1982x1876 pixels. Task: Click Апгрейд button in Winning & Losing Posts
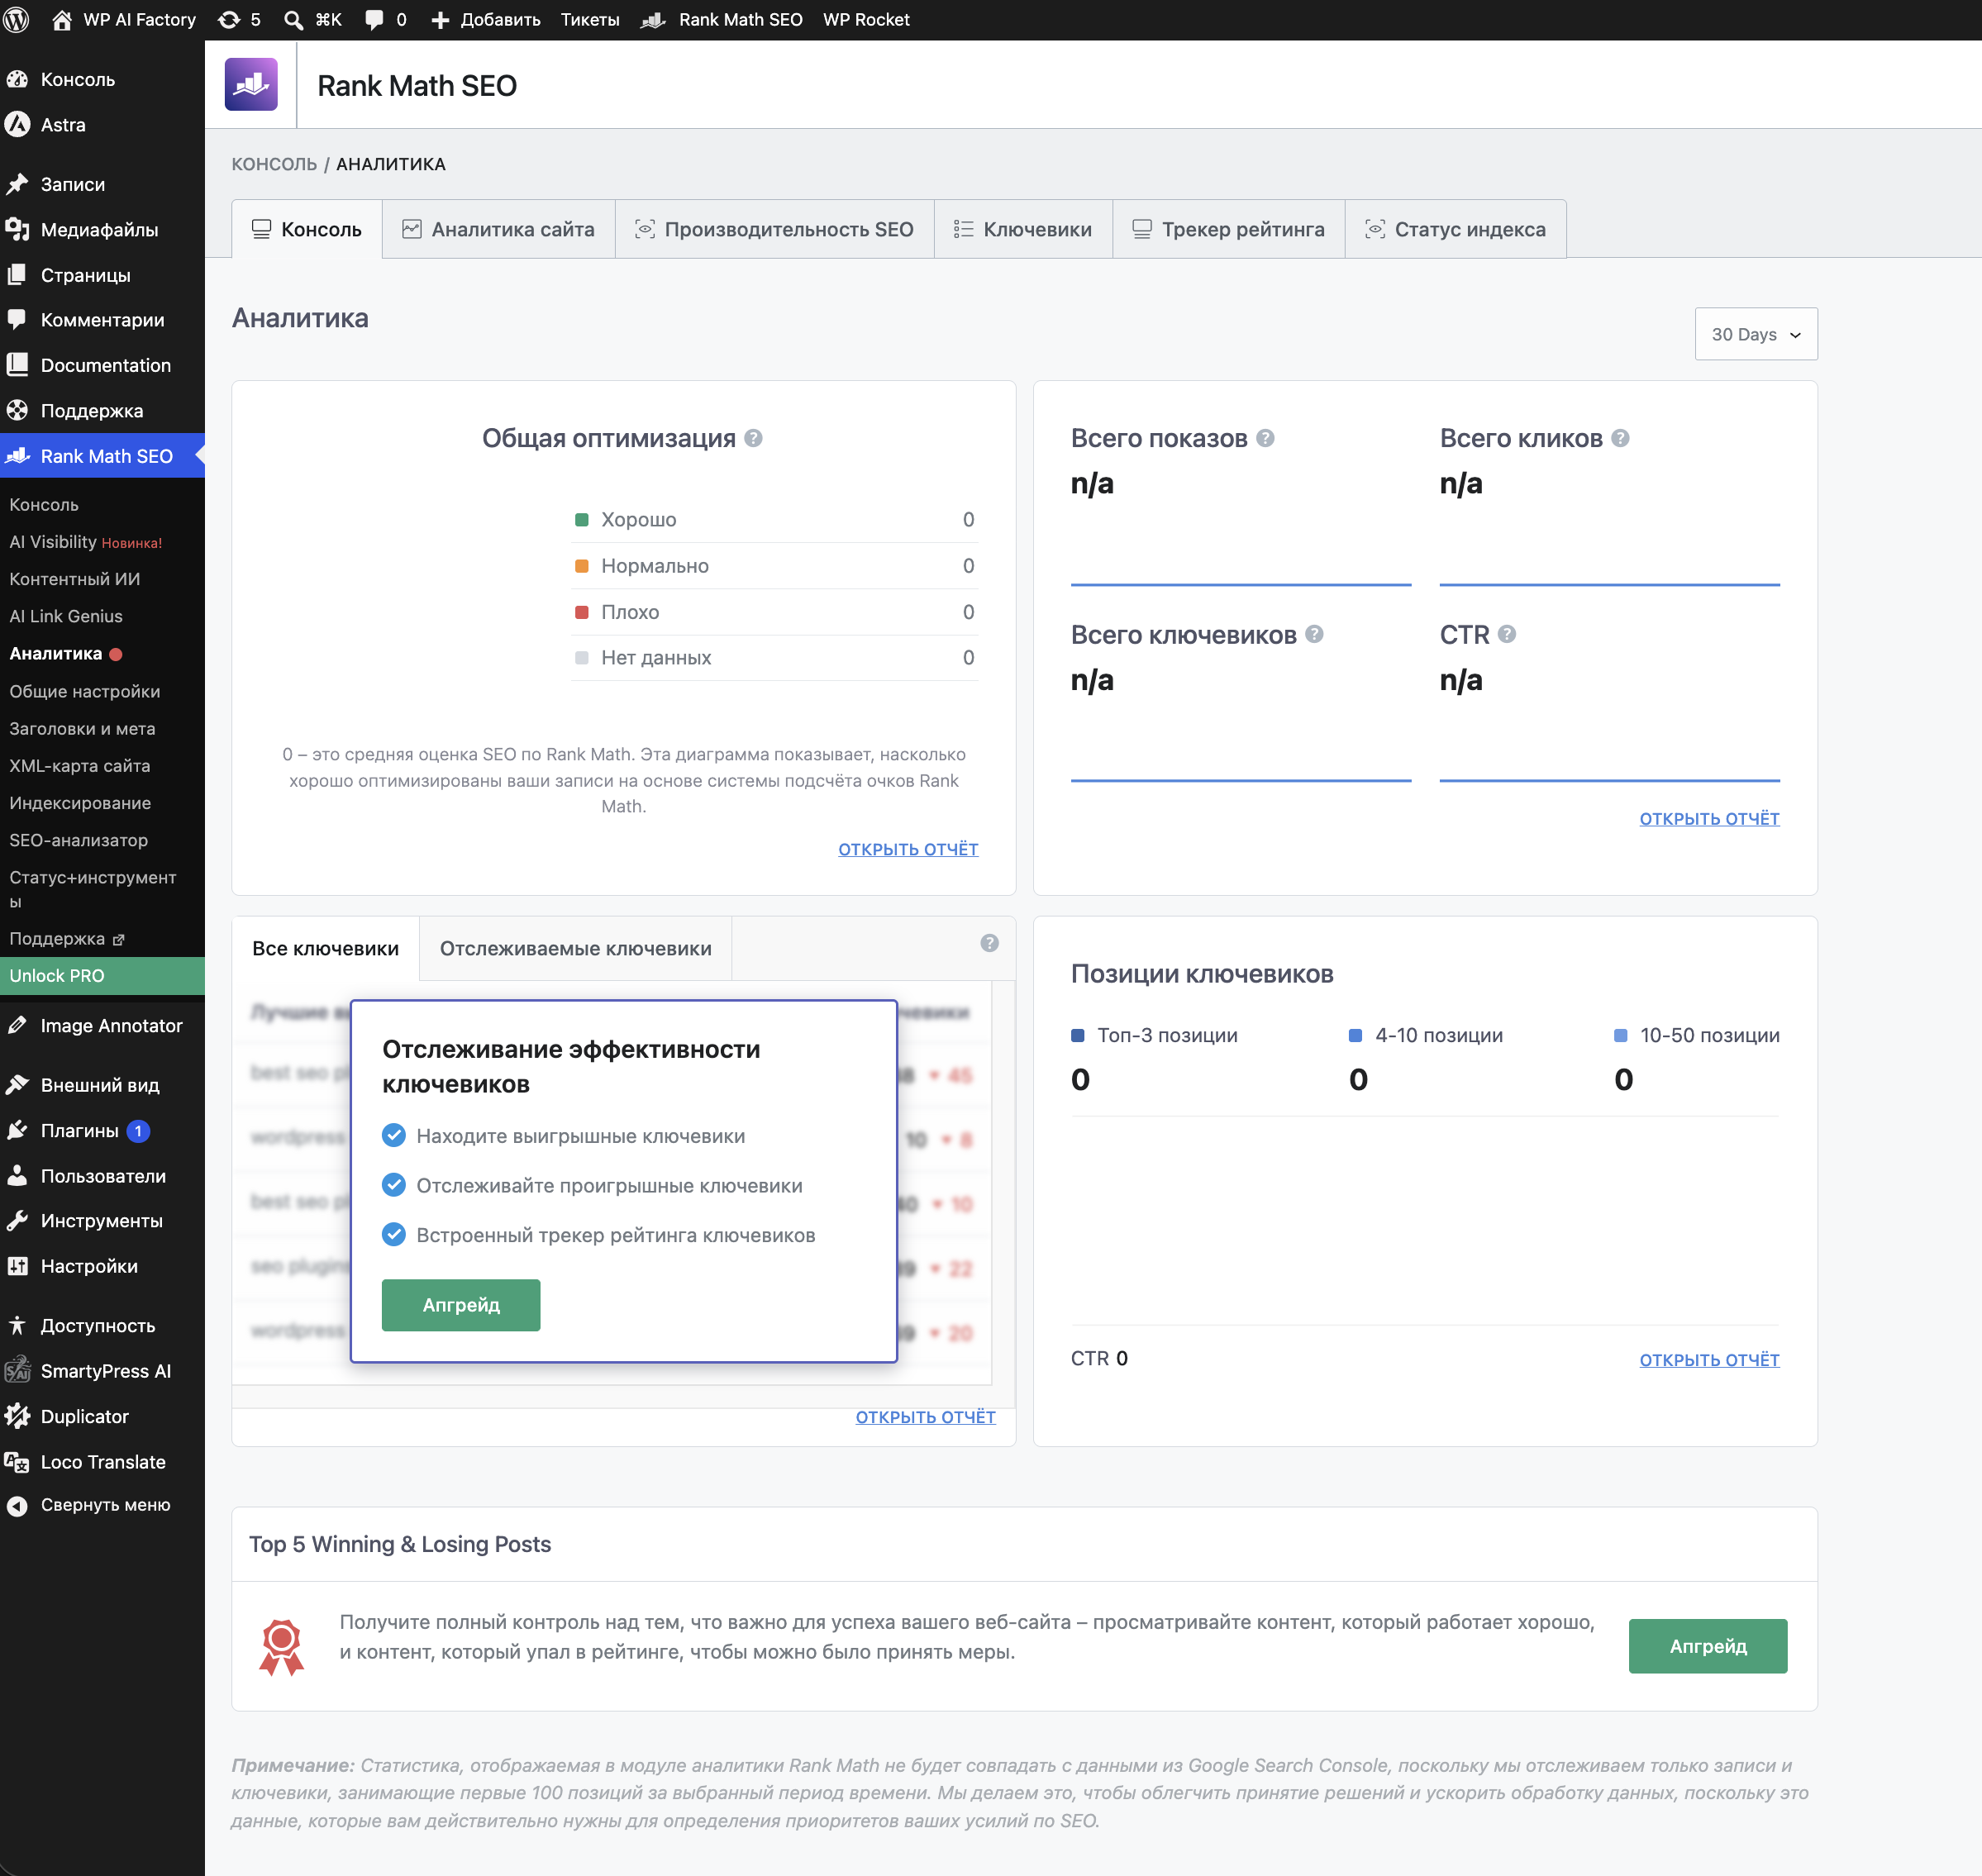(1708, 1646)
